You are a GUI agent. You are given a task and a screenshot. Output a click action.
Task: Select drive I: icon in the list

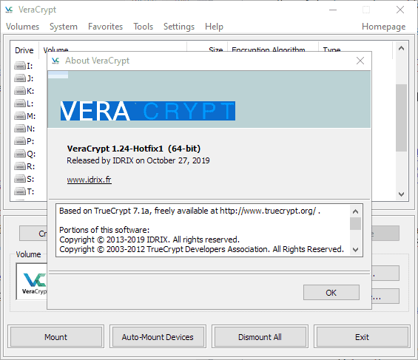[x=20, y=66]
